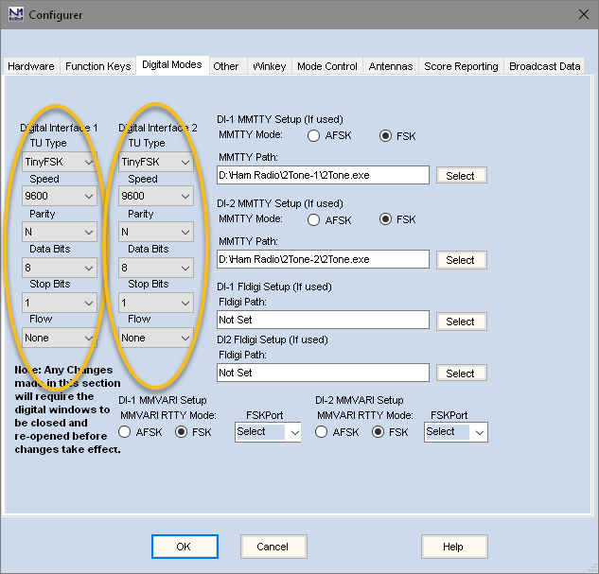Click the DI-1 MMTTY Path field

coord(323,175)
